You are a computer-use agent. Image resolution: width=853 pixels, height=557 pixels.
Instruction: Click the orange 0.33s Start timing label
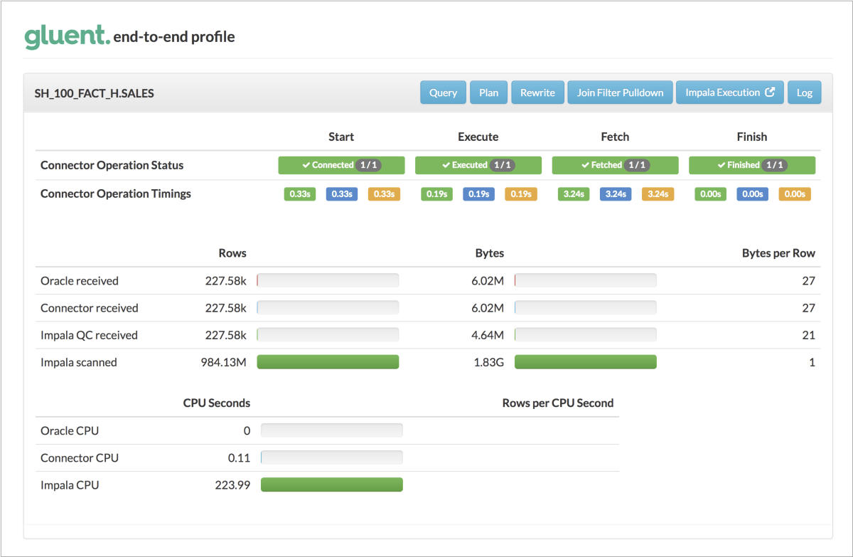click(384, 194)
